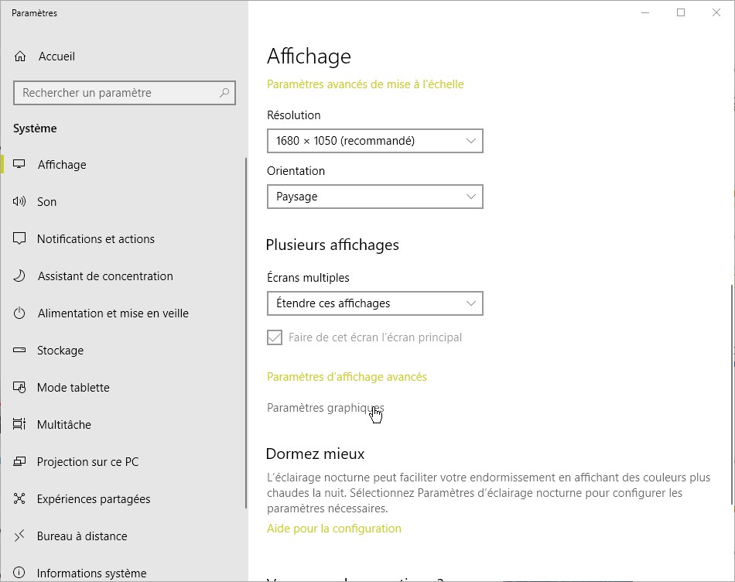The image size is (735, 582).
Task: Click the Stockage drive icon
Action: click(x=20, y=351)
